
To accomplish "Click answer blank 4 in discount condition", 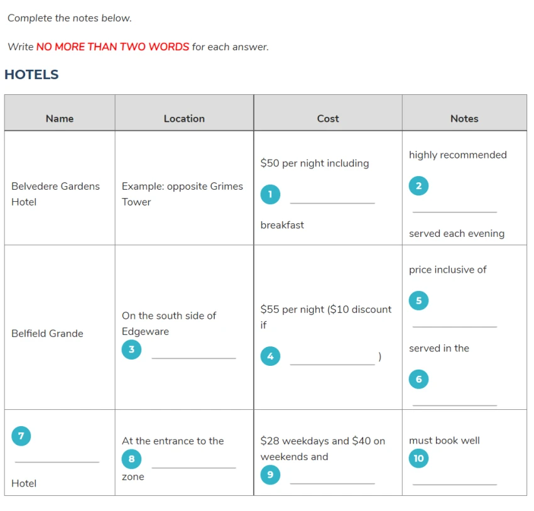I will (332, 359).
